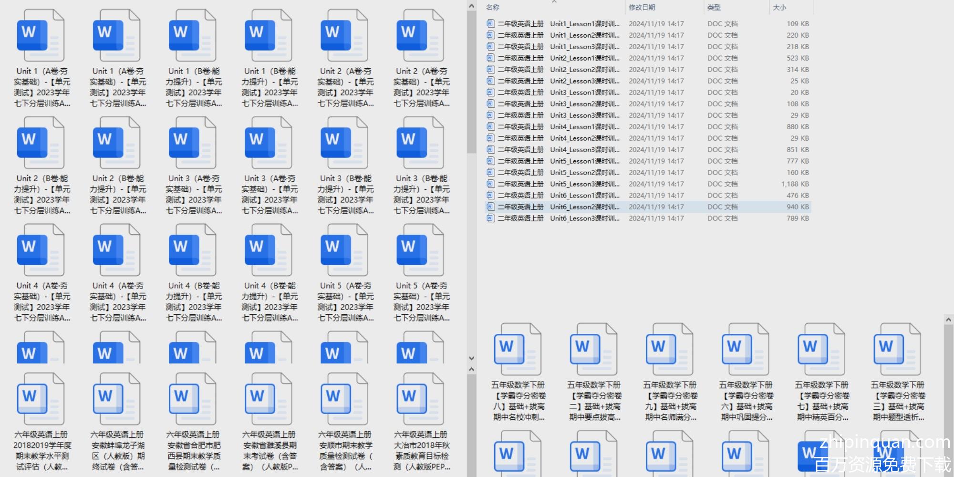Open 六年级英语上册 安徽蚌埠龙子湖区 document
The height and width of the screenshot is (477, 954).
click(116, 399)
